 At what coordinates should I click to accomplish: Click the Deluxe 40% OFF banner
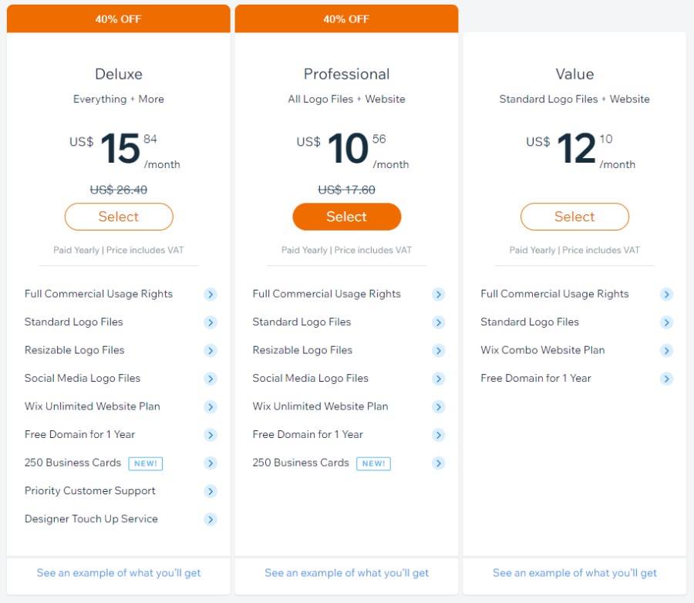tap(119, 19)
